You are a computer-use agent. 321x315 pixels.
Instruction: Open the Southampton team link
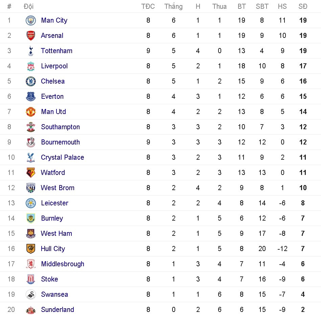[x=60, y=127]
